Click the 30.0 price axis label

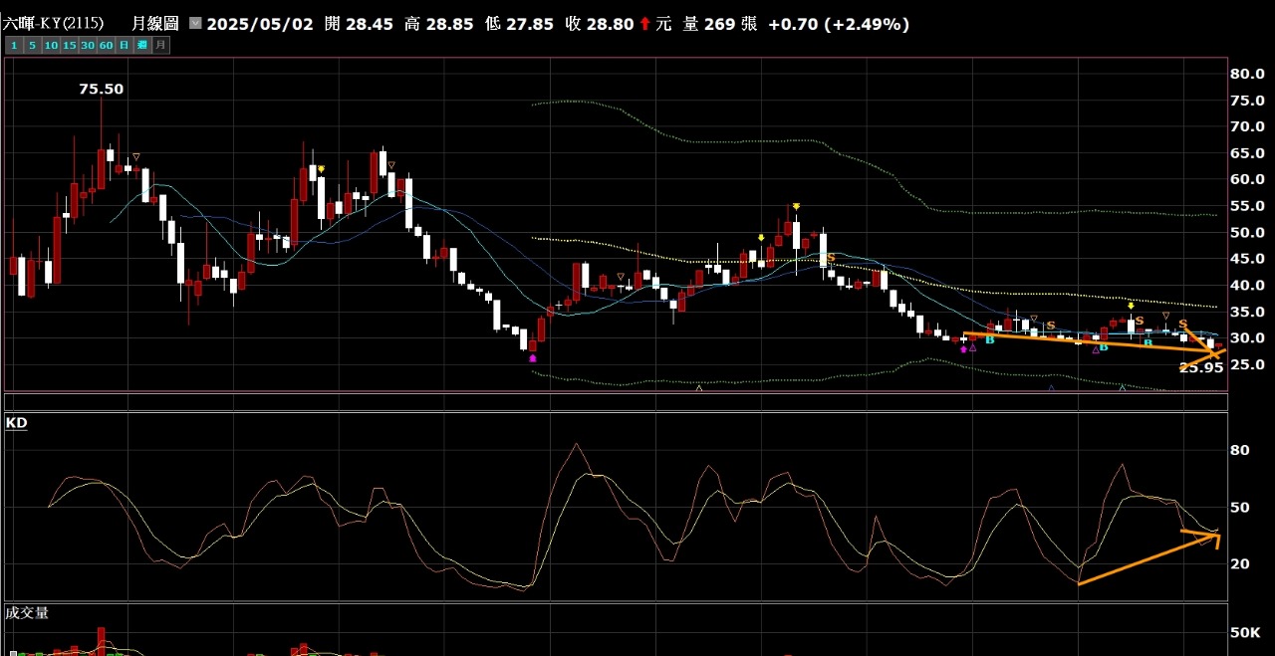[x=1247, y=338]
